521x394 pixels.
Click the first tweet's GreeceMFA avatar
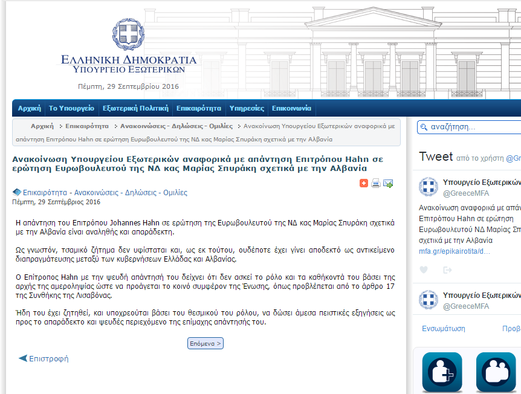coord(429,187)
